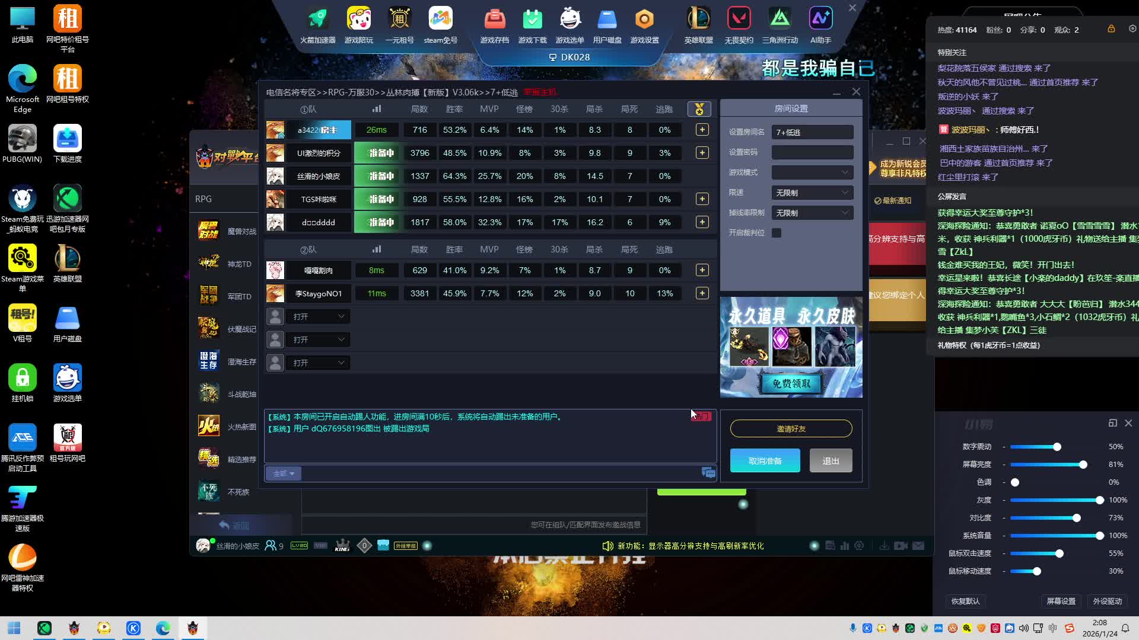Select 军团TD in the game list
The height and width of the screenshot is (640, 1139).
(228, 296)
